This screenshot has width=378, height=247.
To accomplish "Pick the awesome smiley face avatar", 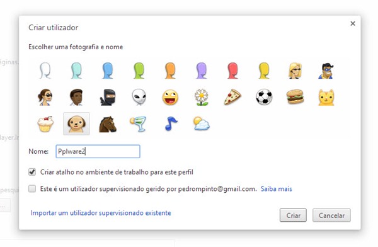I will point(170,97).
